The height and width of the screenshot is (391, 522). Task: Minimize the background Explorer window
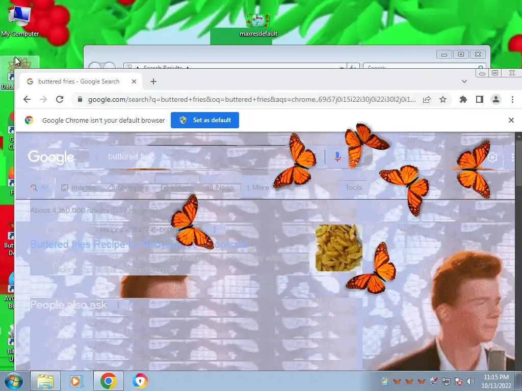pos(444,54)
